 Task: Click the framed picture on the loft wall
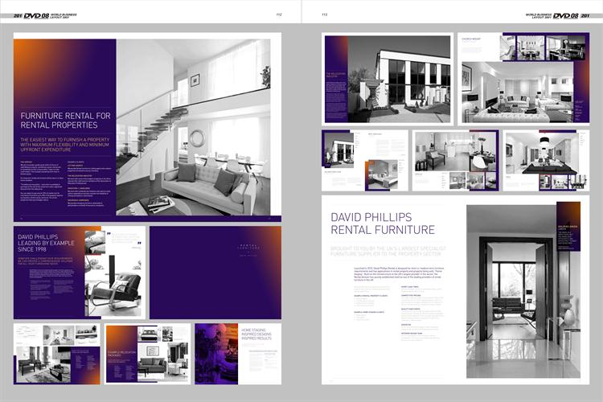pos(195,80)
